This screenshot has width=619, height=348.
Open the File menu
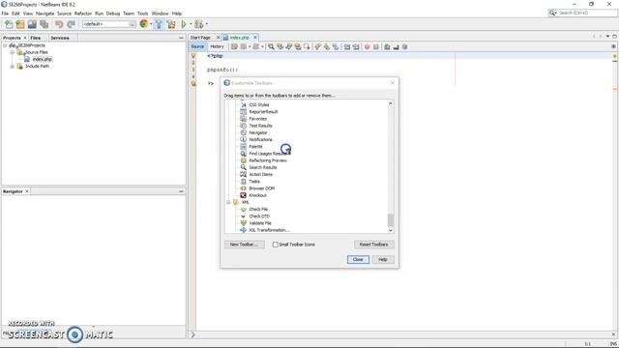click(5, 14)
